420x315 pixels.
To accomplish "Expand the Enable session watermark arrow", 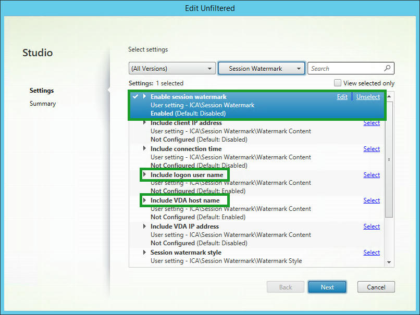I will 145,96.
